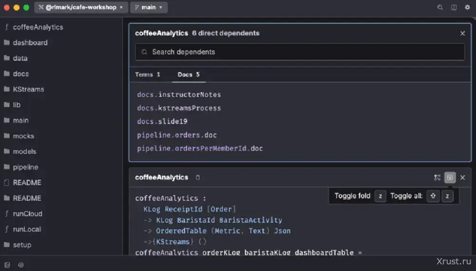Open pipeline.ordersPerMemberId.doc link
This screenshot has height=271, width=476.
pos(200,149)
